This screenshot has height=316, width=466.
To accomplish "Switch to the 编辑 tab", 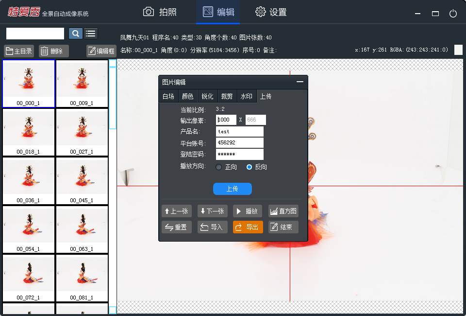I will click(x=218, y=12).
